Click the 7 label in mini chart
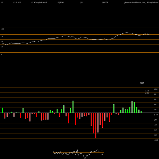 point(102,150)
